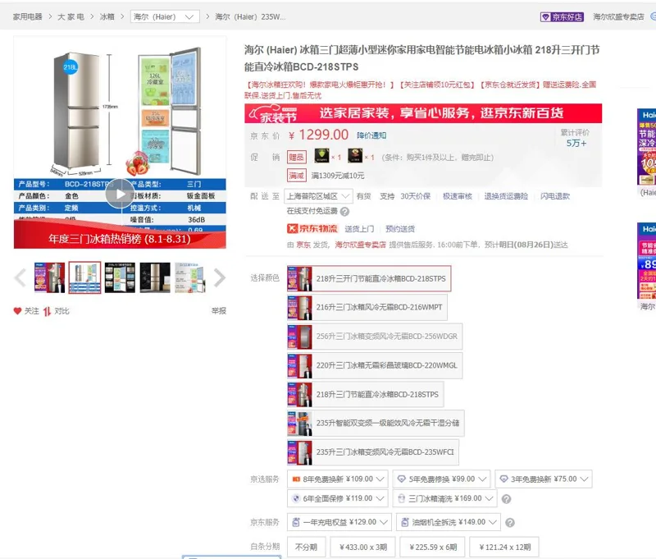
Task: Select ¥121.24 x 12期 installment
Action: click(x=504, y=548)
